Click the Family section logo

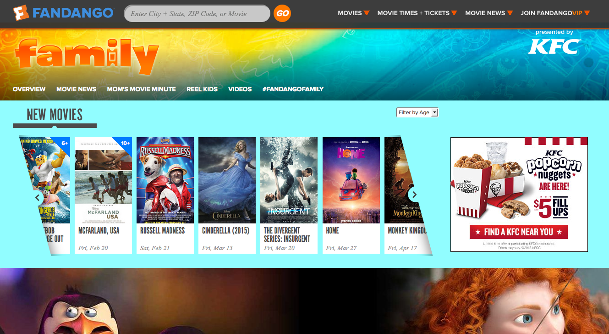(87, 57)
